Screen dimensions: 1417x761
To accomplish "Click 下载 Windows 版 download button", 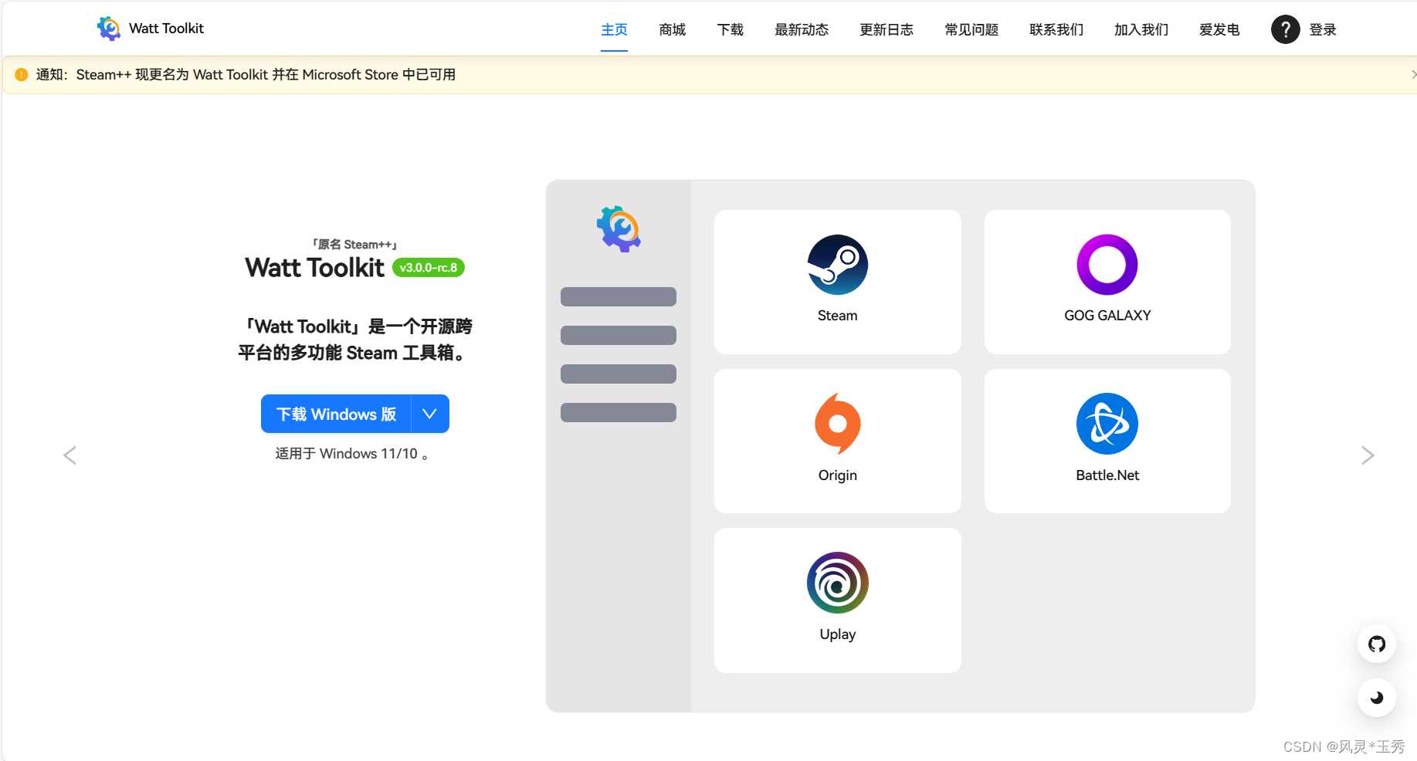I will click(336, 414).
